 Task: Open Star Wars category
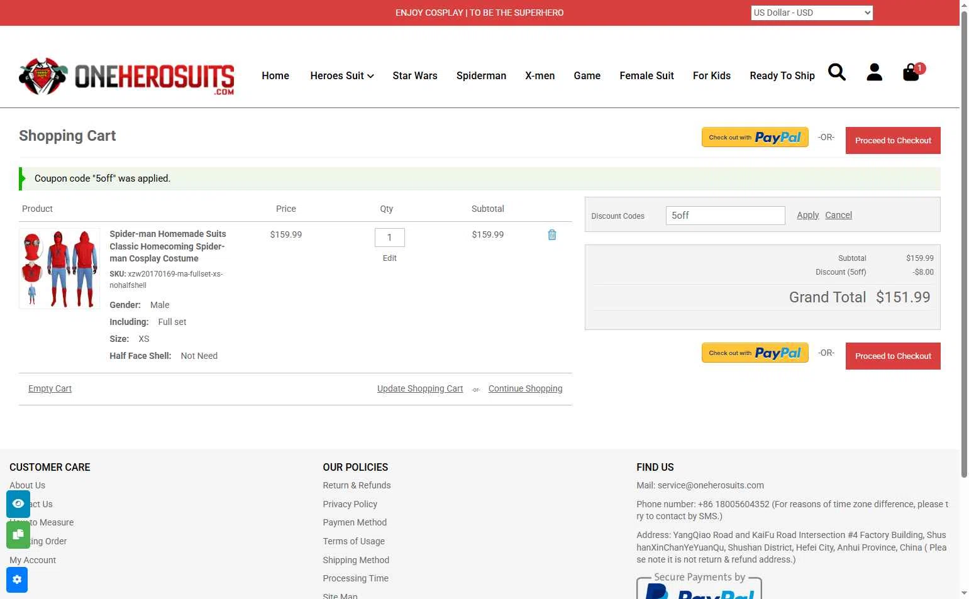coord(415,75)
